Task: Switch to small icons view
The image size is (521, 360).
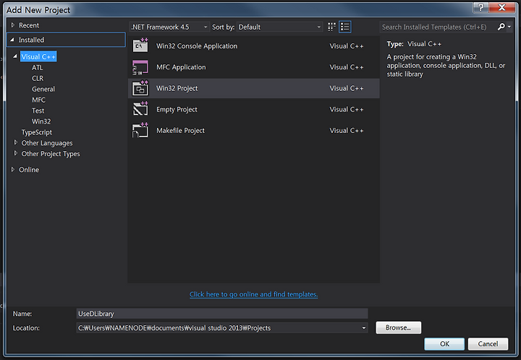Action: 331,27
